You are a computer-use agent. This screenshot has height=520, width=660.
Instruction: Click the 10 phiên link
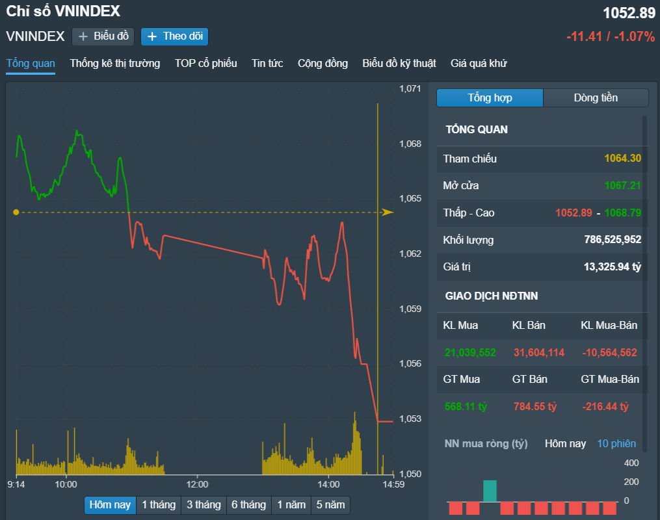click(x=616, y=444)
